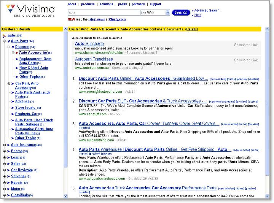
Task: Expand the Repair cluster
Action: (5, 183)
